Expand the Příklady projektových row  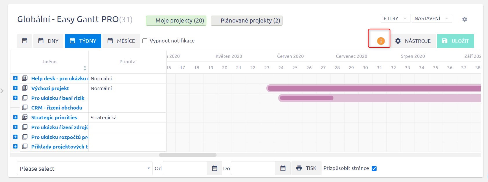point(15,146)
